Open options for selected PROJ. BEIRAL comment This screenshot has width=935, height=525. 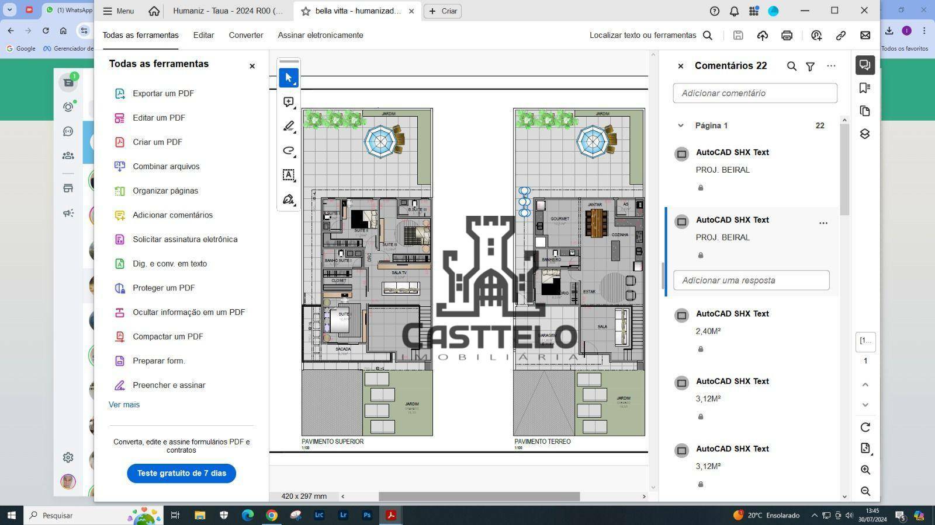[x=823, y=223]
